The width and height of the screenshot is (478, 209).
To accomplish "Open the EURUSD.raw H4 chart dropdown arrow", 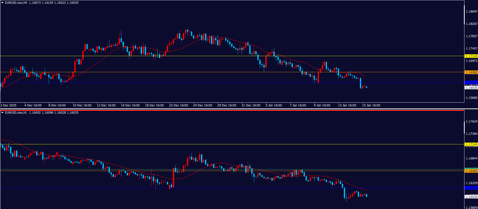I will [3, 3].
